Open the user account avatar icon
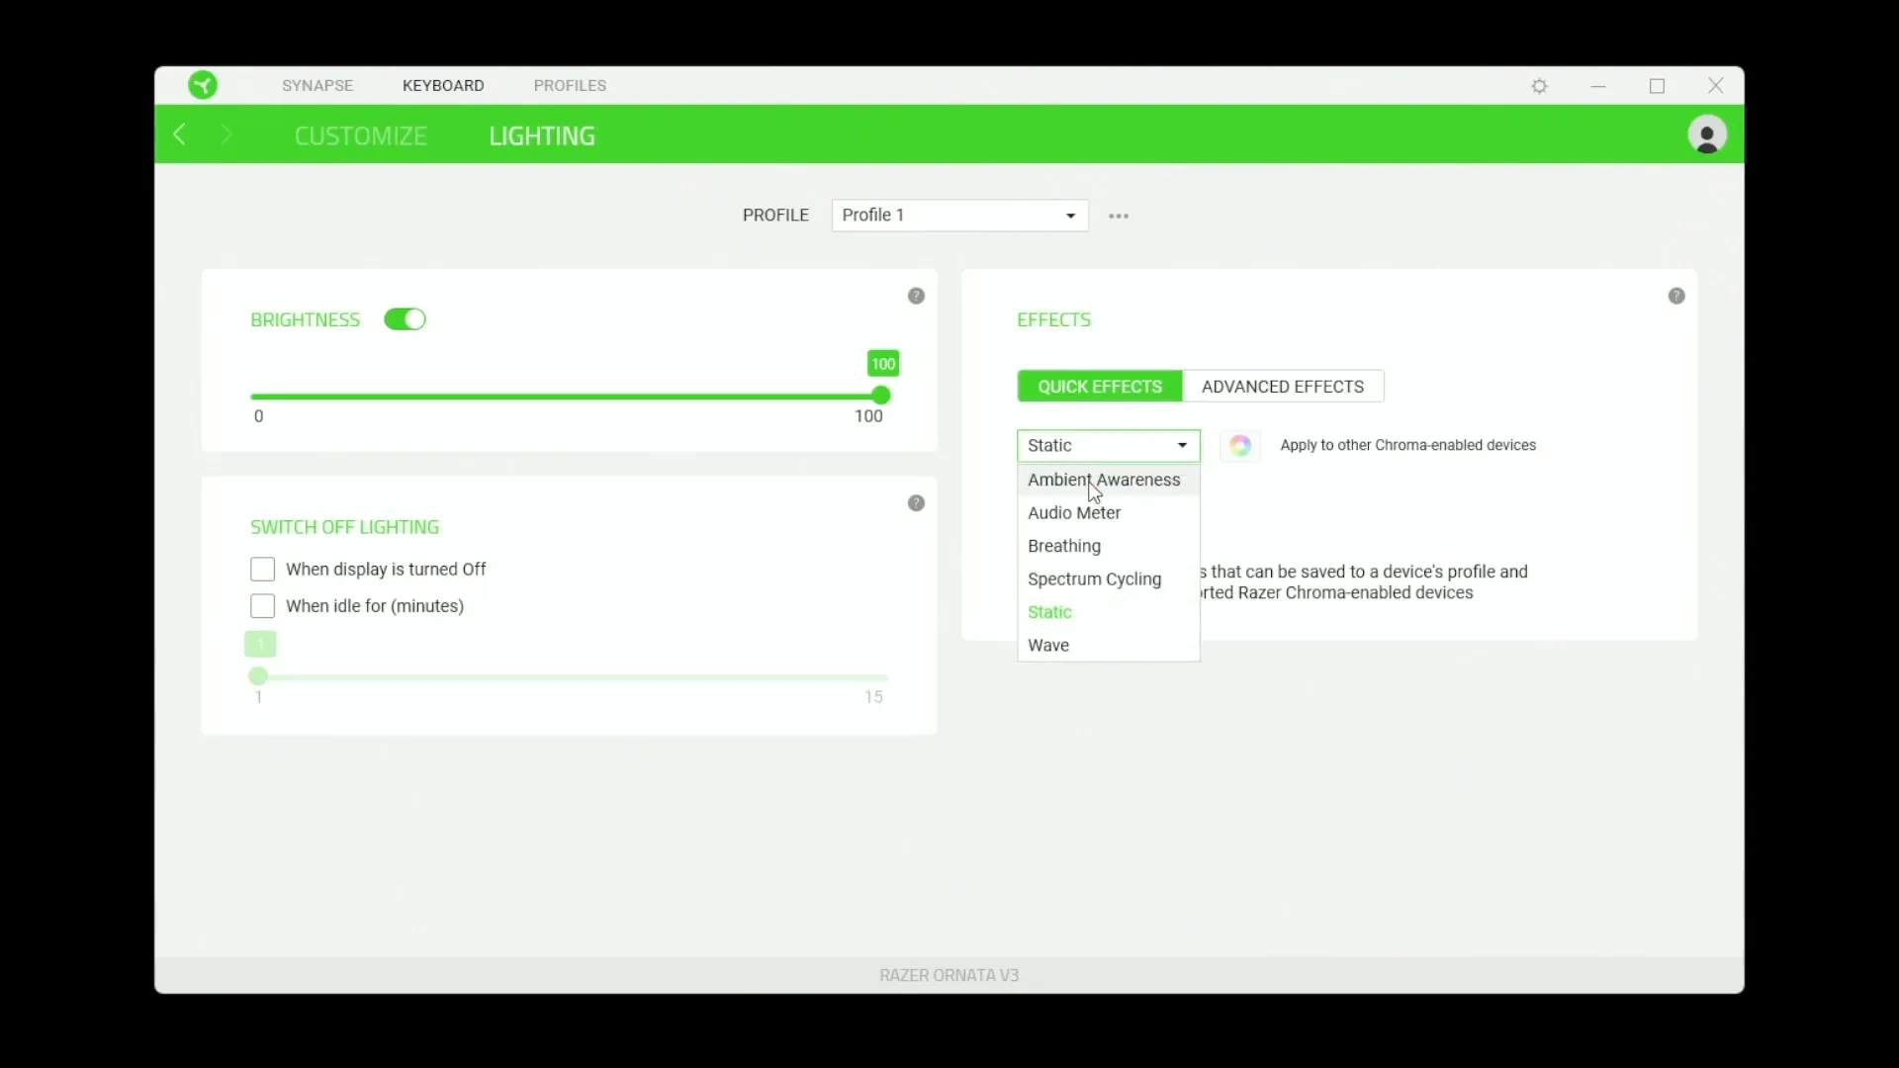1899x1068 pixels. tap(1707, 134)
